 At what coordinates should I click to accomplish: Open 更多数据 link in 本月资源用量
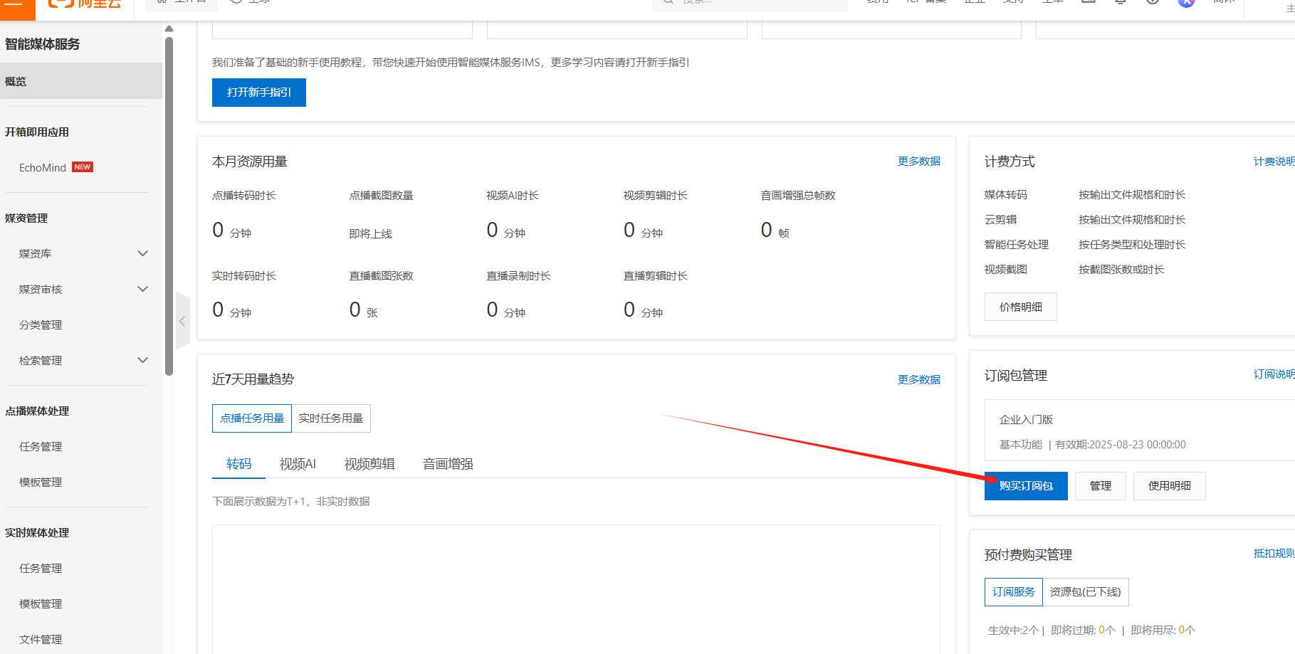pyautogui.click(x=918, y=162)
